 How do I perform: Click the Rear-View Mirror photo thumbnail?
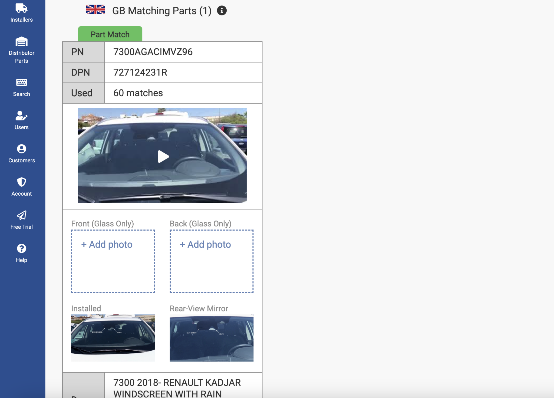[x=211, y=338]
